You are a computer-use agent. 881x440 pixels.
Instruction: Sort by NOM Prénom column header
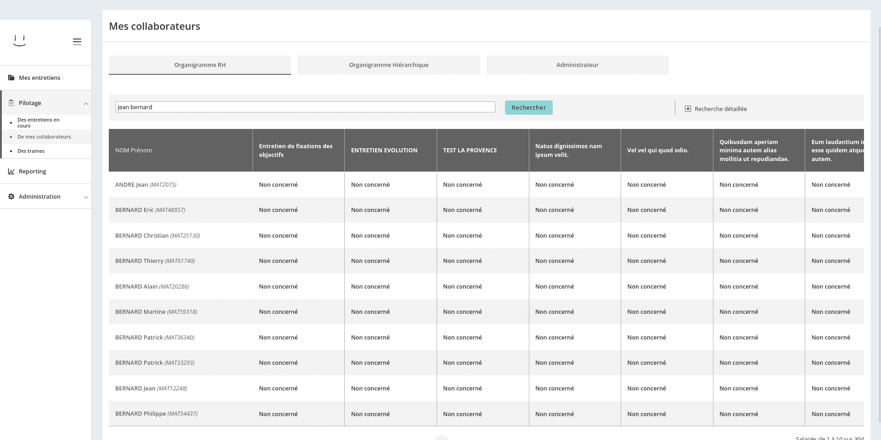pyautogui.click(x=134, y=150)
